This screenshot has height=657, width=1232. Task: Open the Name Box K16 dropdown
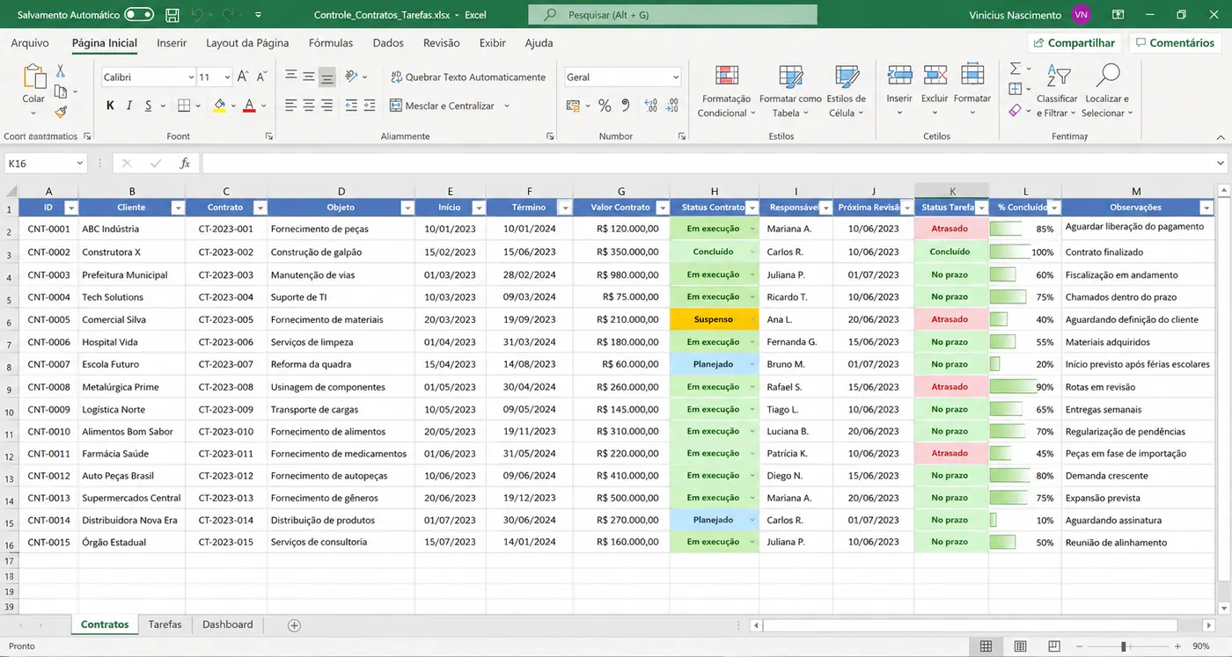coord(79,164)
